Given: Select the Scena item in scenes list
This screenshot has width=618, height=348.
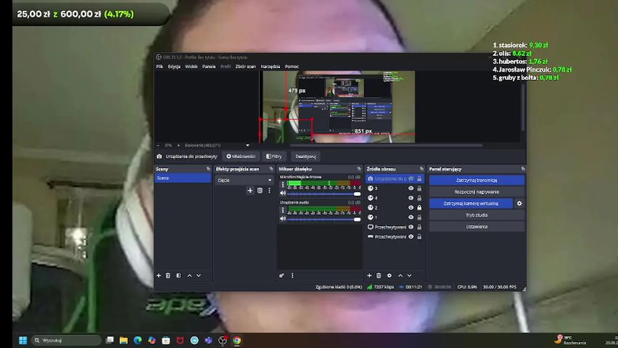Looking at the screenshot, I should 183,178.
